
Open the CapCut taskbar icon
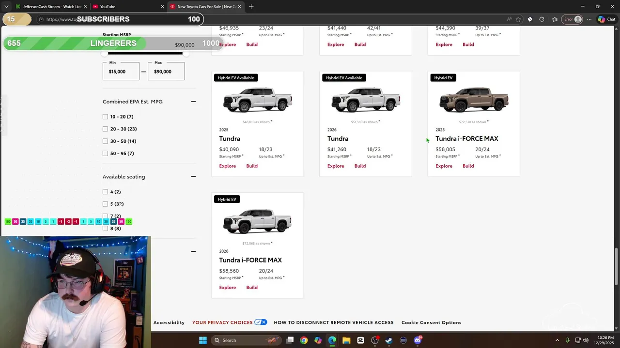pos(360,340)
